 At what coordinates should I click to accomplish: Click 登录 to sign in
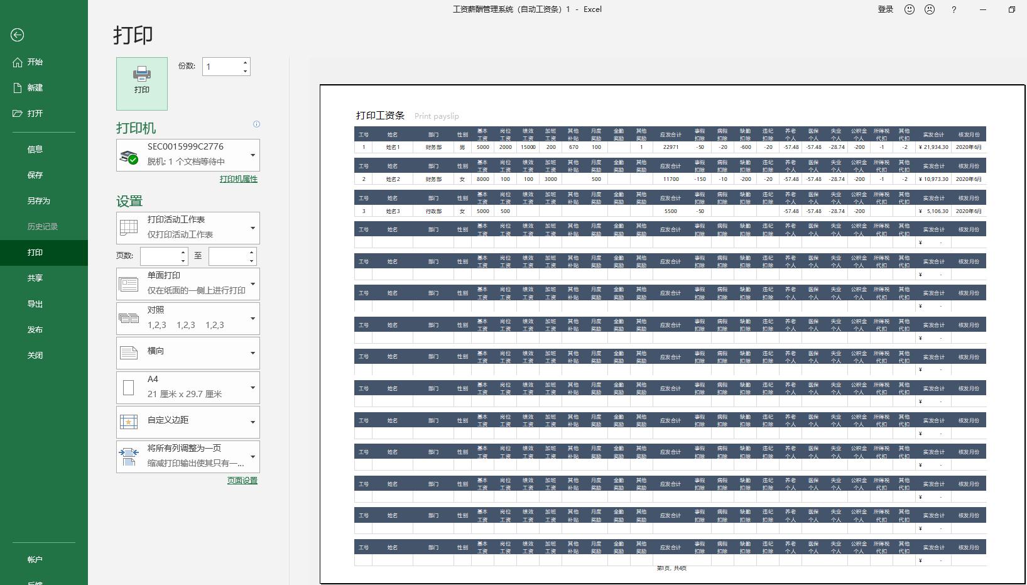885,9
